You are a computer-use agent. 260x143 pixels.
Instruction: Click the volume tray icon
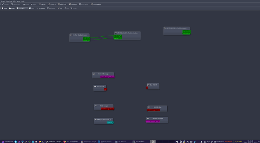coord(209,141)
